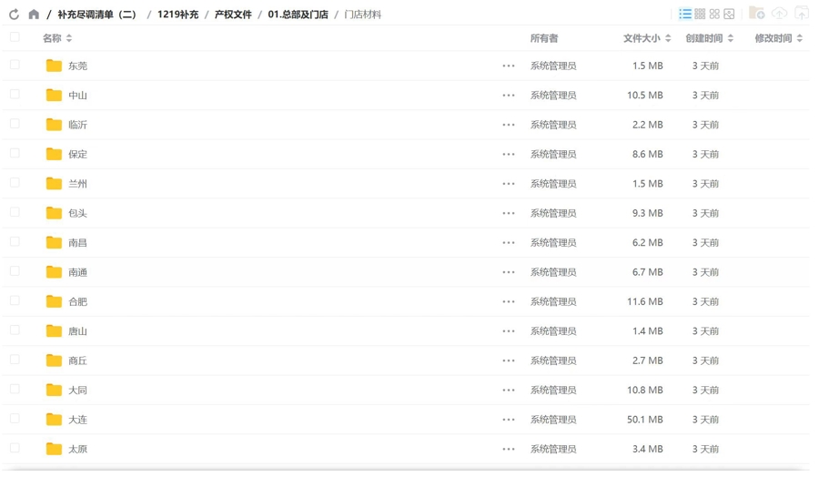Go to the home directory icon
This screenshot has height=477, width=819.
[34, 15]
